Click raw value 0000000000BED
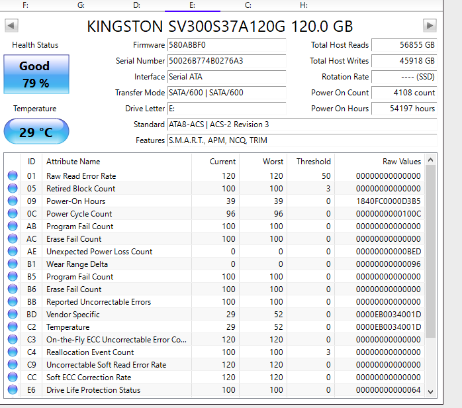 coord(389,252)
